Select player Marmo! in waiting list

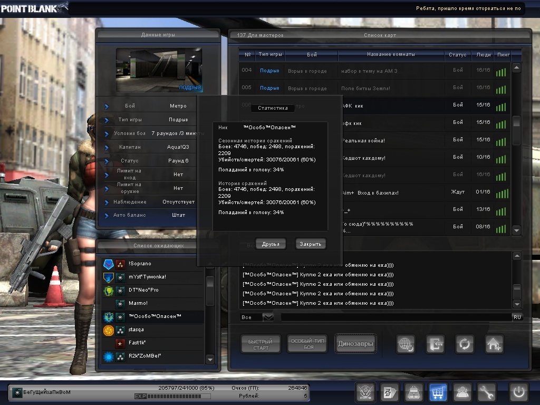[x=153, y=303]
